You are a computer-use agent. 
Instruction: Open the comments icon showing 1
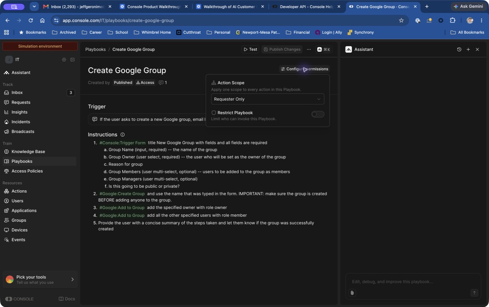[x=163, y=83]
